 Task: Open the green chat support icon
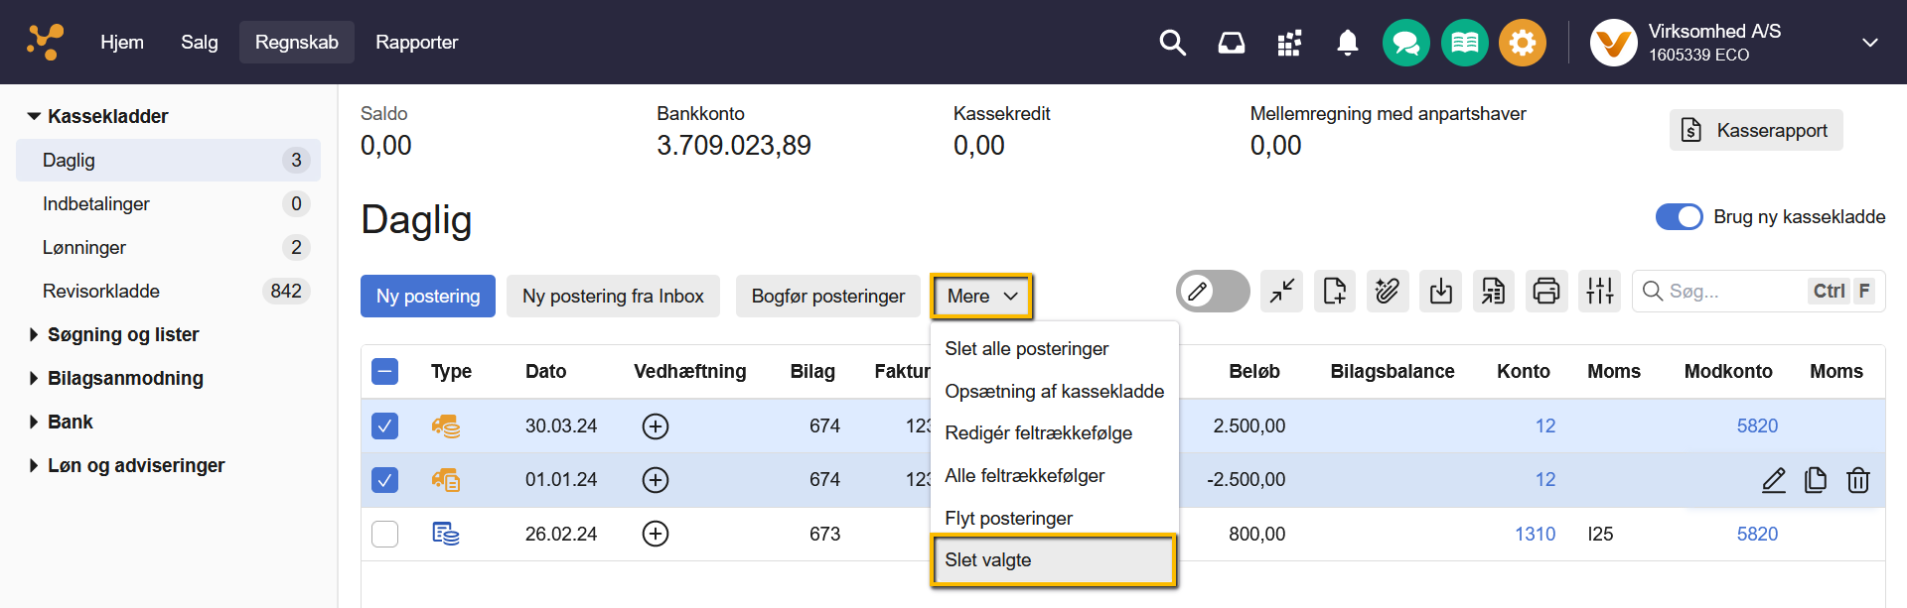(1405, 43)
